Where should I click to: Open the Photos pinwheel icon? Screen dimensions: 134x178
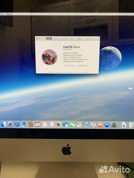pos(59,124)
